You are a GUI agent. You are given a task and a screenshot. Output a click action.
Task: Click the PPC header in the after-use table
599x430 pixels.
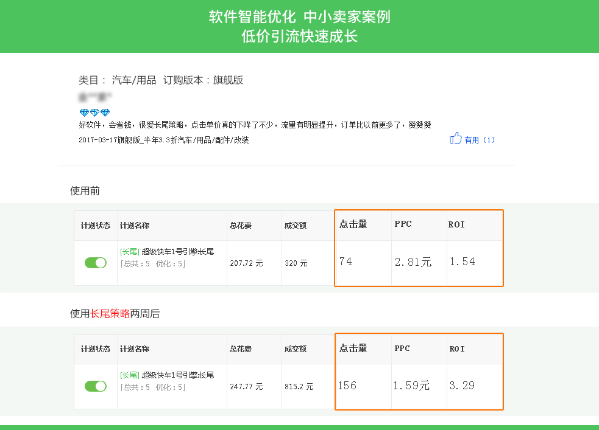pos(402,349)
